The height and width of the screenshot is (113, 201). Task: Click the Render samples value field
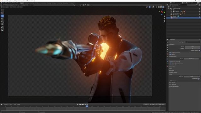point(192,47)
